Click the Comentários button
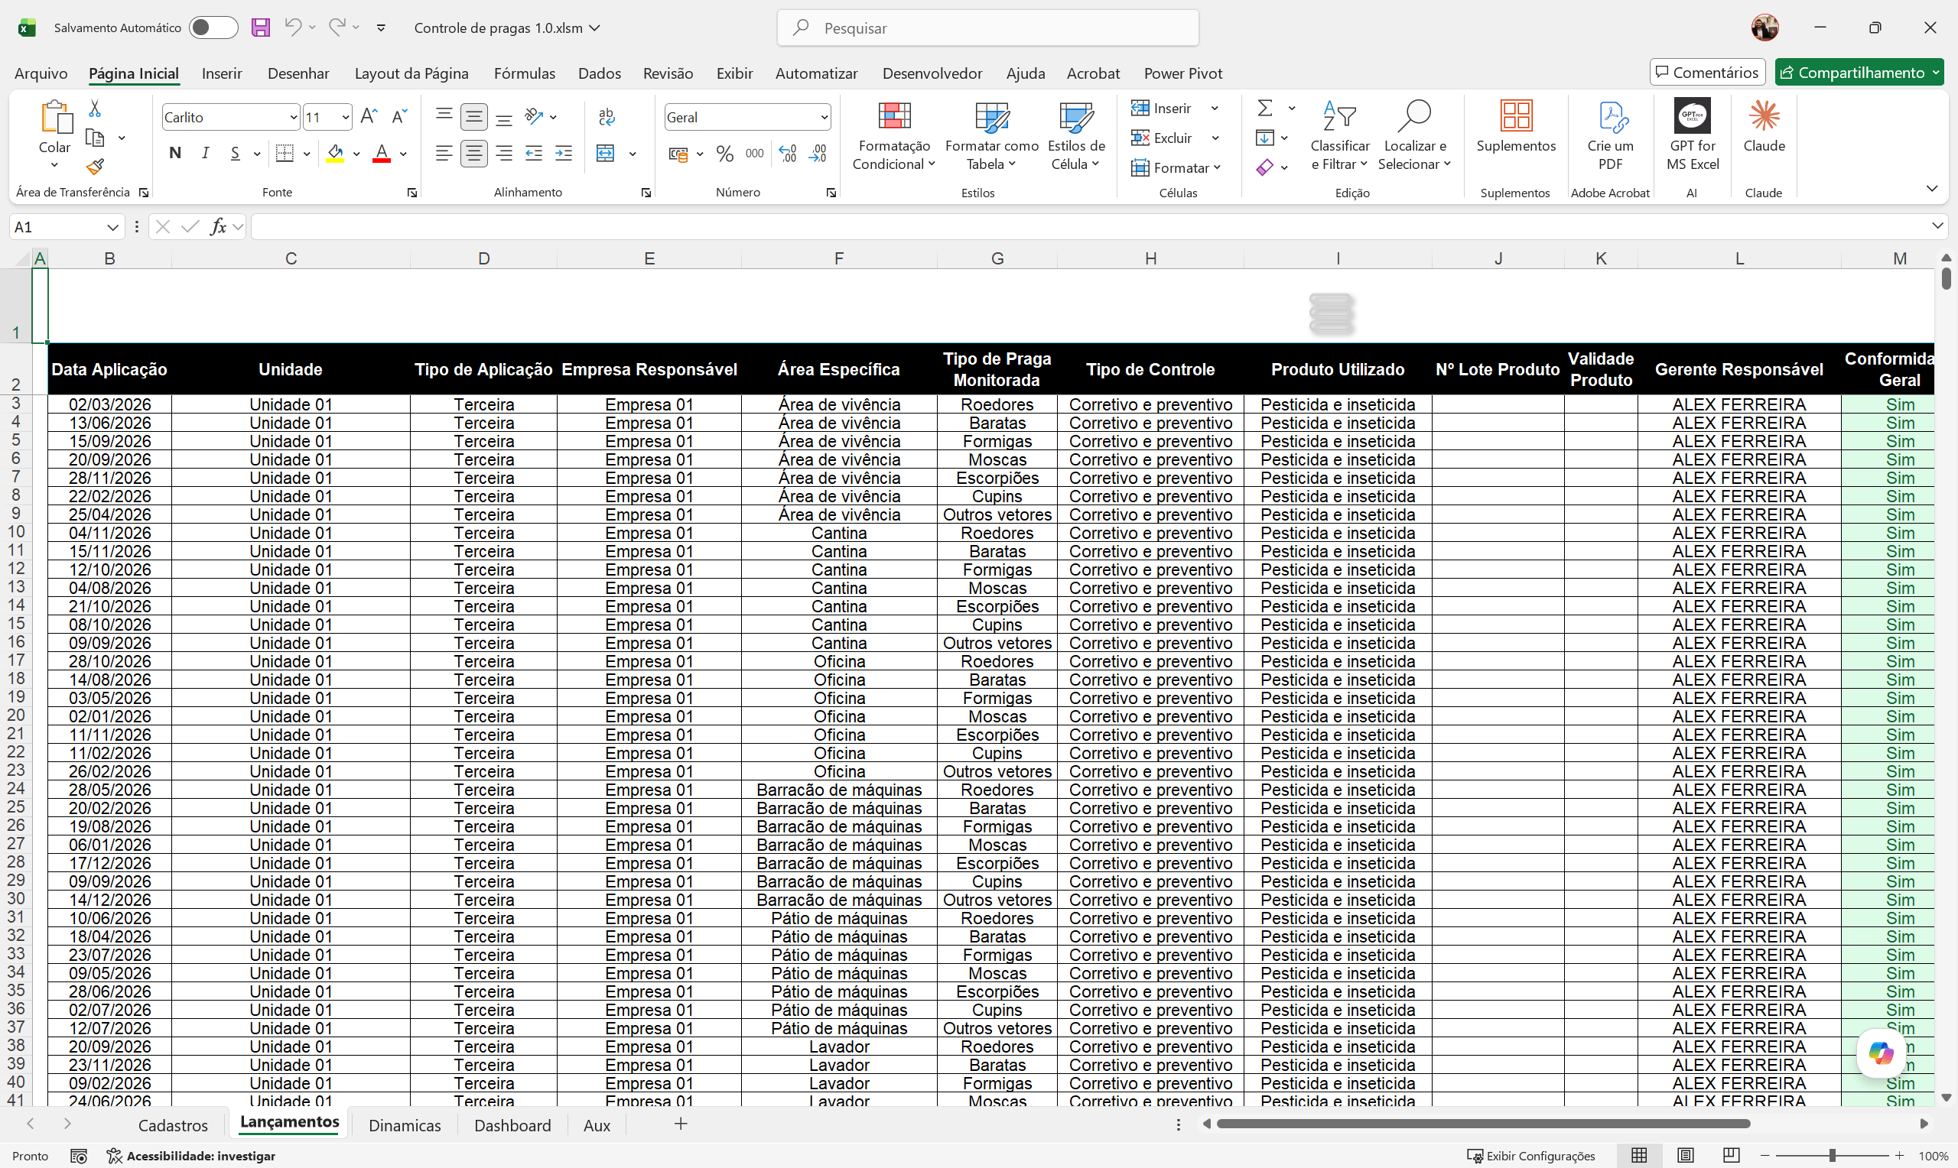Image resolution: width=1958 pixels, height=1168 pixels. point(1707,73)
